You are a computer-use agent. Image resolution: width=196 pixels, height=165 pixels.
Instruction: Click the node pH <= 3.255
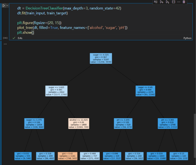(123, 123)
